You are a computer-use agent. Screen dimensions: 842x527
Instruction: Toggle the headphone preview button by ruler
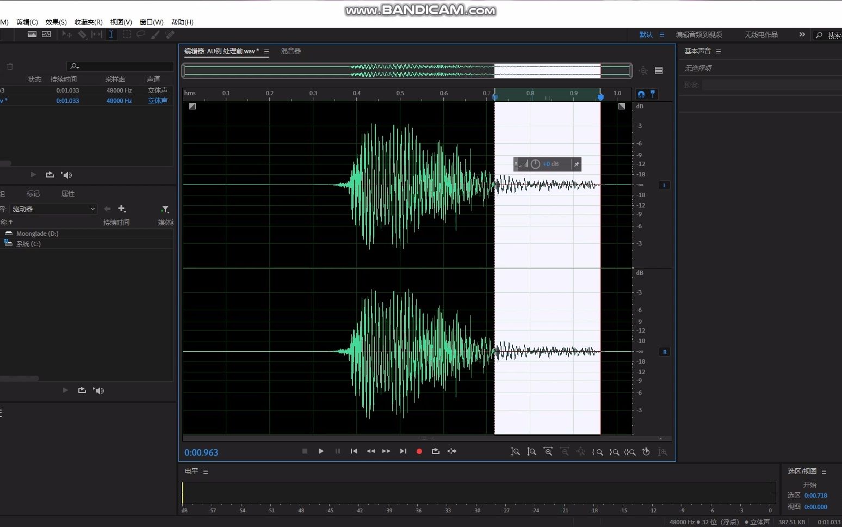641,94
